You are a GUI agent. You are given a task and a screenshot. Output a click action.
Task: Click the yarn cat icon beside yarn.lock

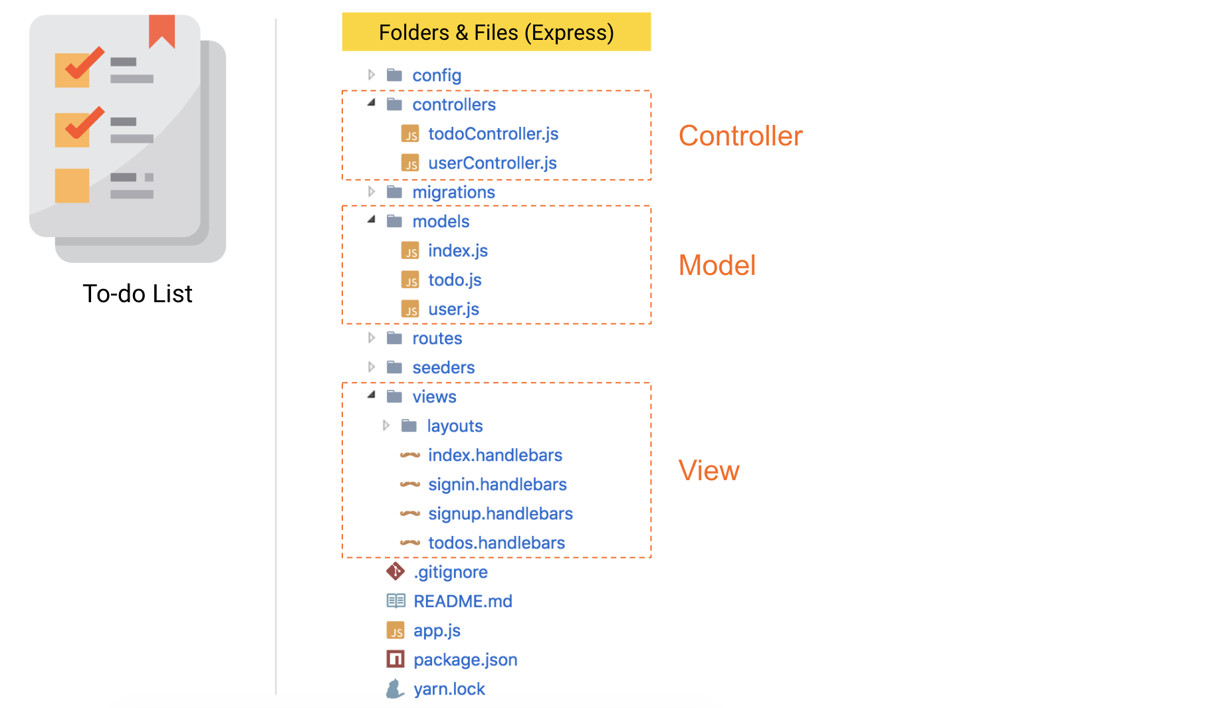395,689
